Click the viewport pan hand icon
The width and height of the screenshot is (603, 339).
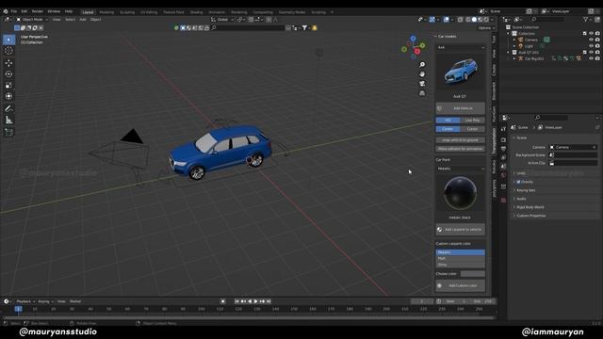tap(422, 73)
